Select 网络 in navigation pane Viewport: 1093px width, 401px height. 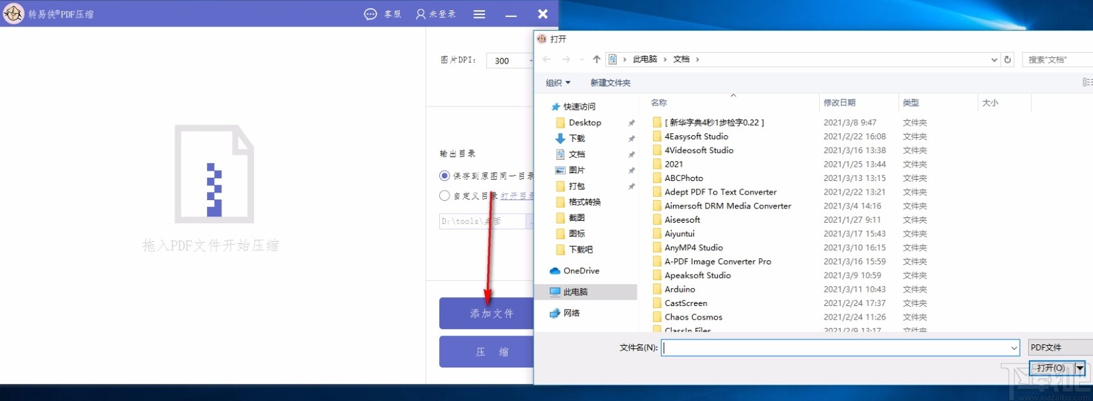572,313
